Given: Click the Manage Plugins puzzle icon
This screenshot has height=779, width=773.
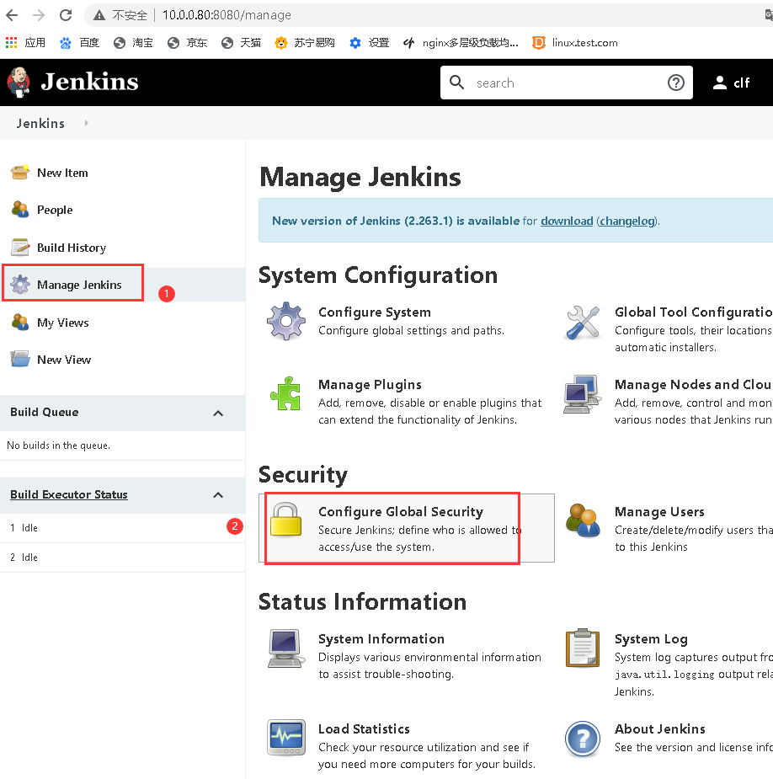Looking at the screenshot, I should click(x=285, y=394).
